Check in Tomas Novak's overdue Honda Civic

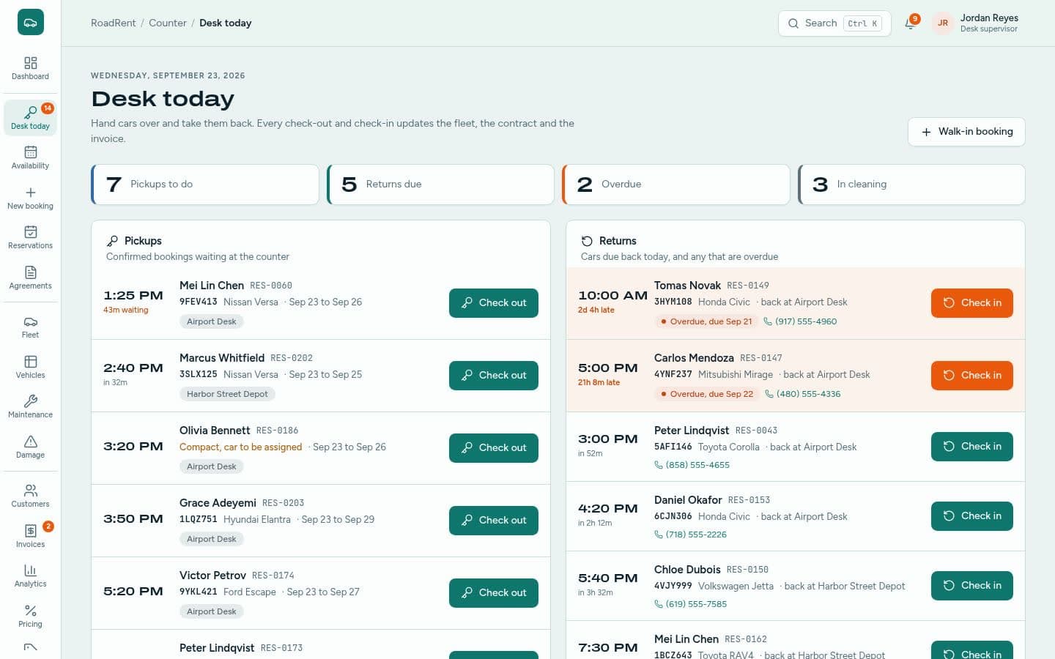(972, 302)
